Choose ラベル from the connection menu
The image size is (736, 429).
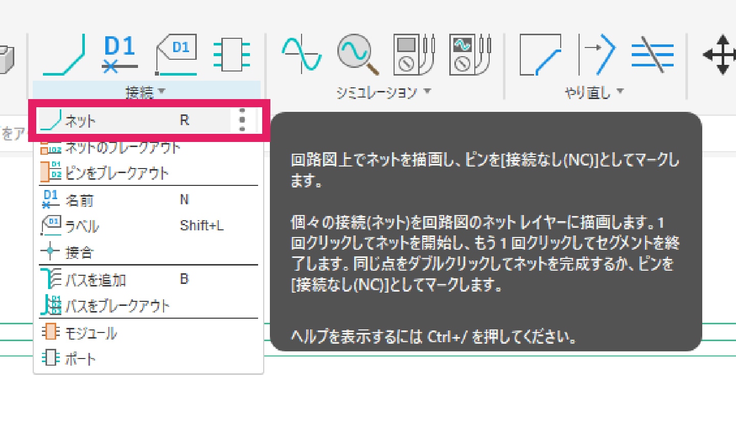[82, 226]
